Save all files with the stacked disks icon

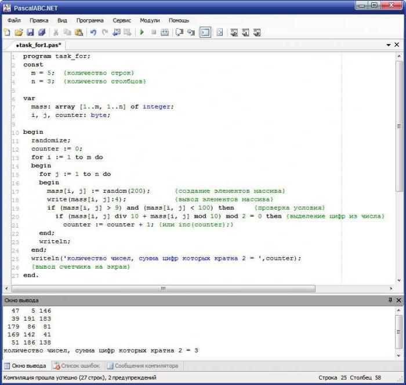(42, 32)
